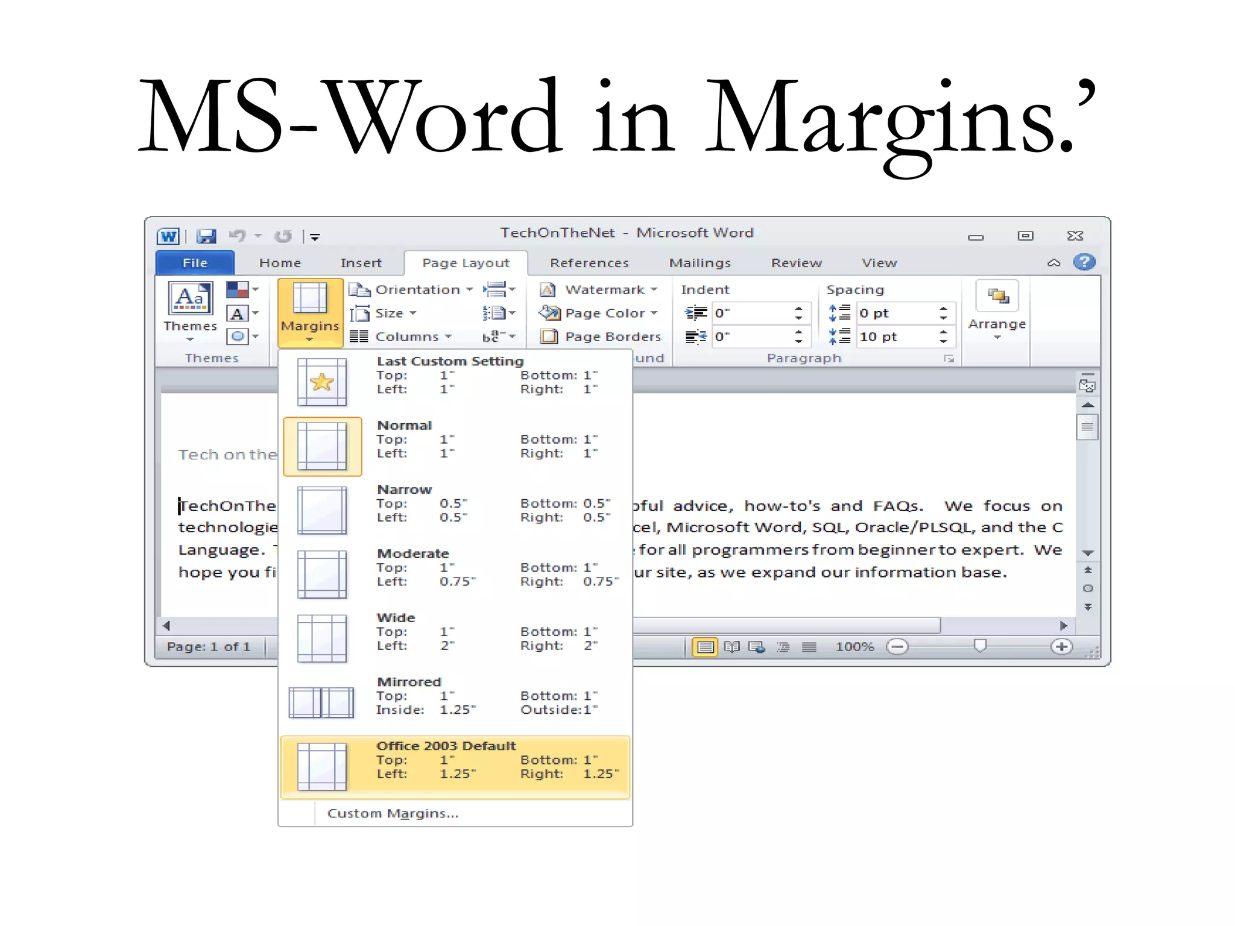Viewport: 1235px width, 926px height.
Task: Open Word Help question mark
Action: [x=1084, y=262]
